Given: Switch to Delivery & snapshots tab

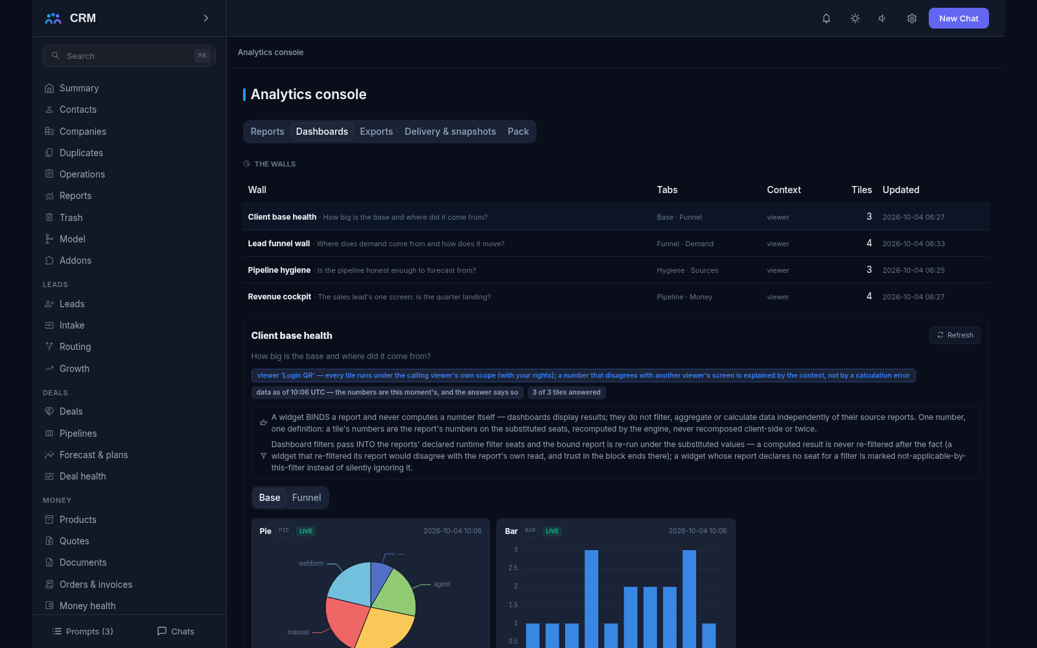Looking at the screenshot, I should (x=450, y=132).
